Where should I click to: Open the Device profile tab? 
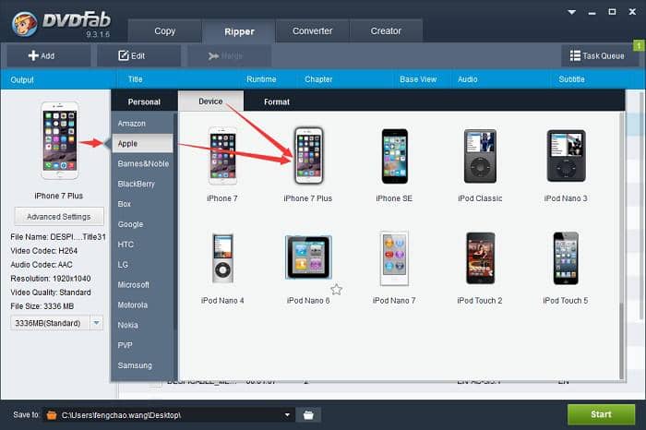tap(210, 101)
